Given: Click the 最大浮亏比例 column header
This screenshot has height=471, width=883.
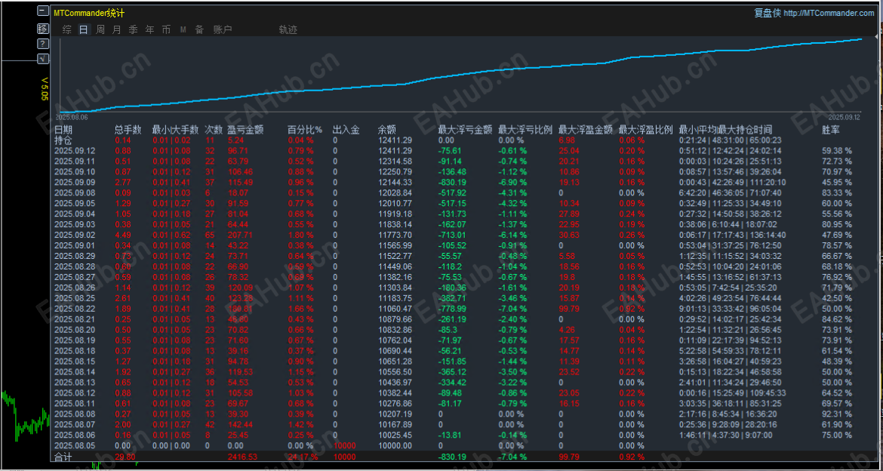Looking at the screenshot, I should pos(525,130).
